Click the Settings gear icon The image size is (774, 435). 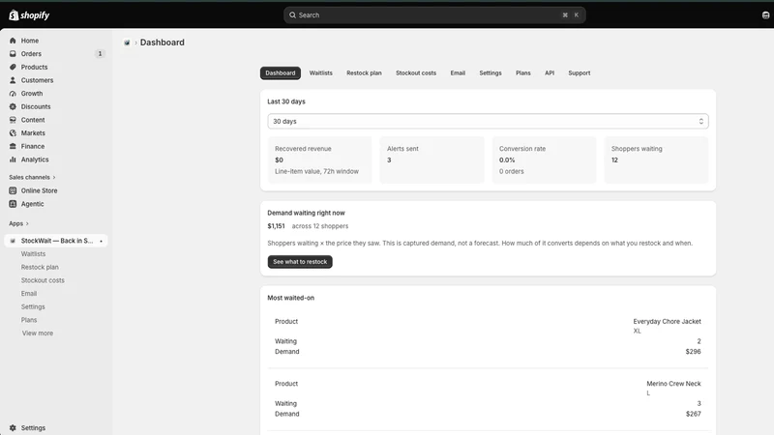click(13, 428)
